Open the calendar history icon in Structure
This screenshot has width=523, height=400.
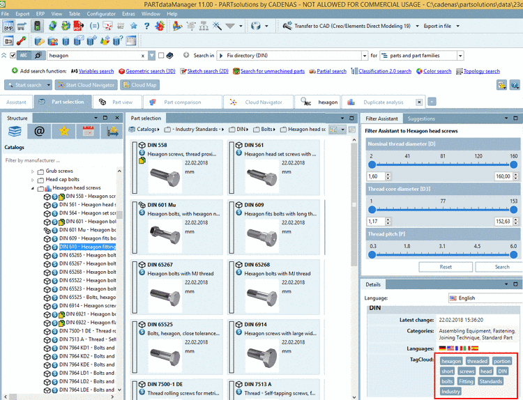tap(88, 131)
